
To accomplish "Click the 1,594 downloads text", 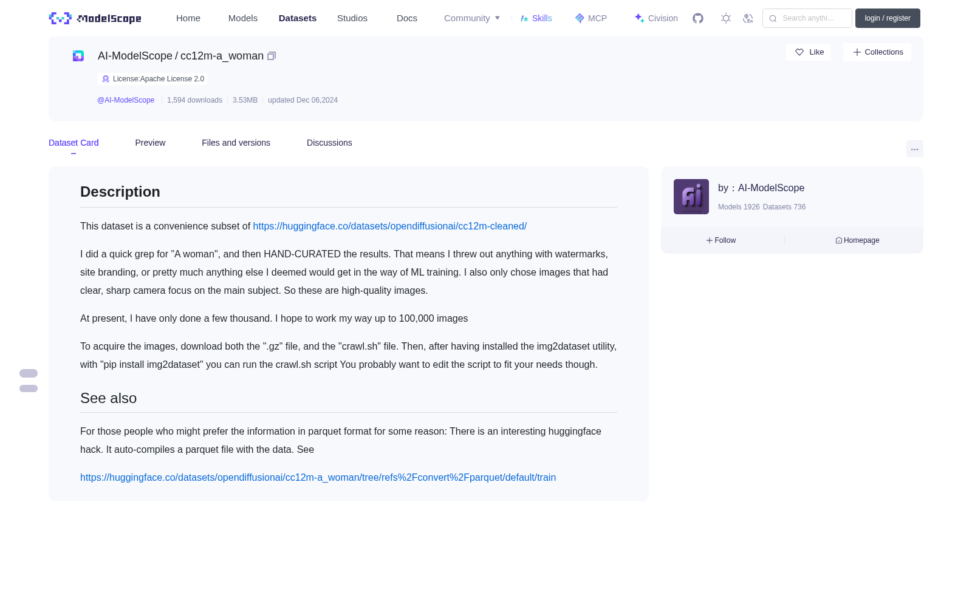I will (x=194, y=100).
